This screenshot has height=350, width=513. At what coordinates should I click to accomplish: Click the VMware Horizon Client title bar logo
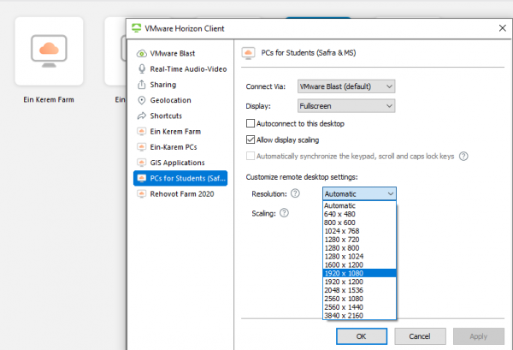[136, 28]
